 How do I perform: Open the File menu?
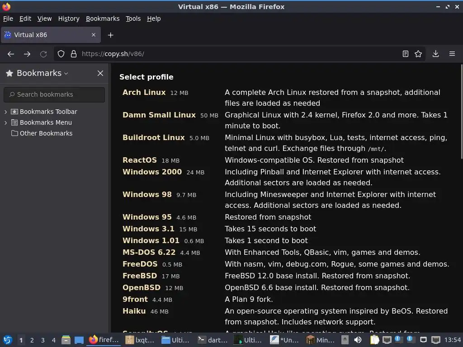[8, 19]
